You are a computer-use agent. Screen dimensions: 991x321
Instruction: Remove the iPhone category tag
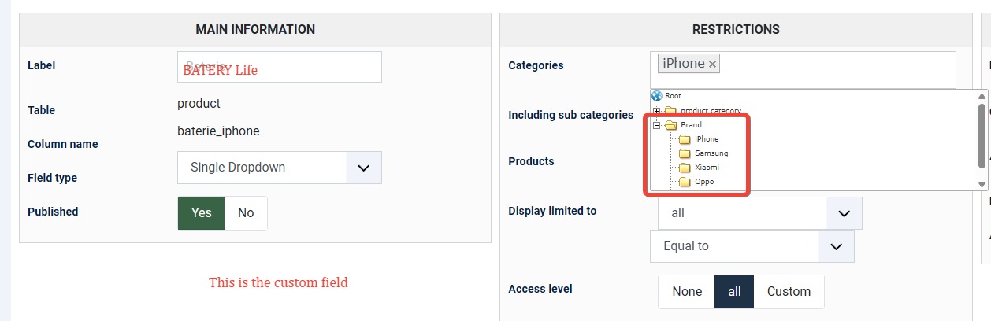(713, 65)
